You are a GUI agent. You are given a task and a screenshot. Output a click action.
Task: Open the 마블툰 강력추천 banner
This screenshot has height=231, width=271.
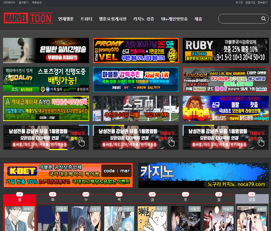[136, 79]
